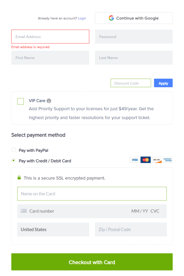Click the American Express logo

click(168, 160)
